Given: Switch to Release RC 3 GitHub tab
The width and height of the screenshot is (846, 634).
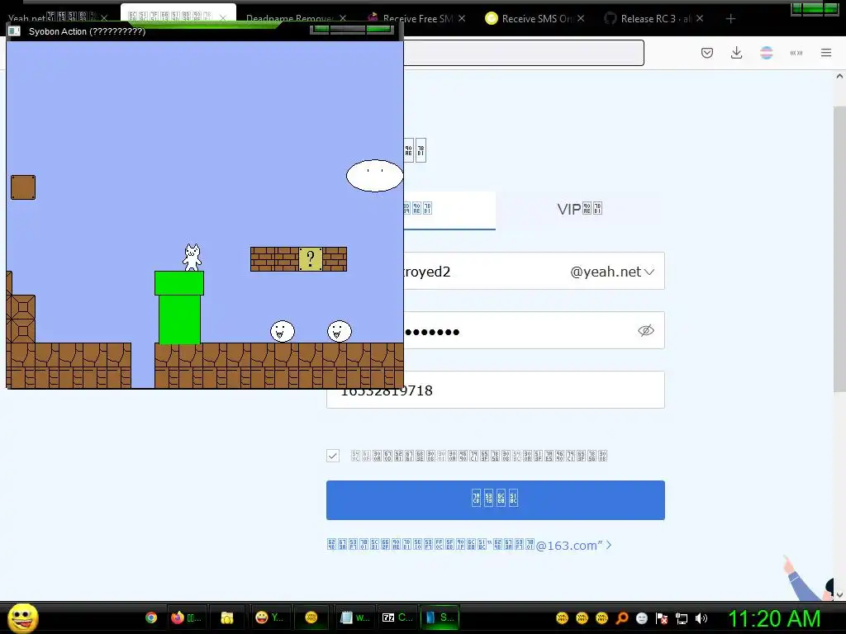Looking at the screenshot, I should (x=655, y=19).
